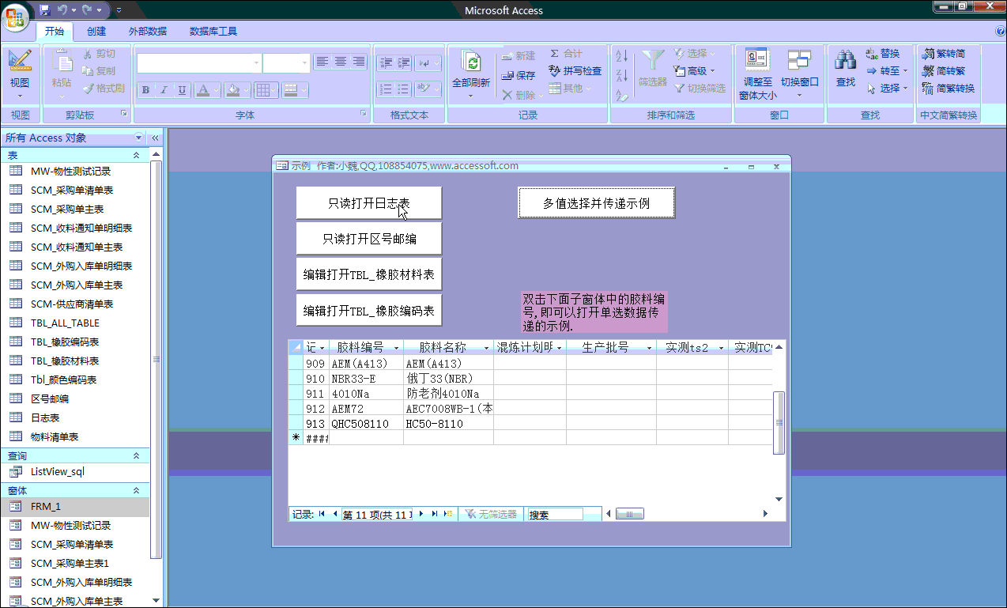Click the Redo icon in the quick access toolbar
The height and width of the screenshot is (608, 1007).
tap(88, 10)
